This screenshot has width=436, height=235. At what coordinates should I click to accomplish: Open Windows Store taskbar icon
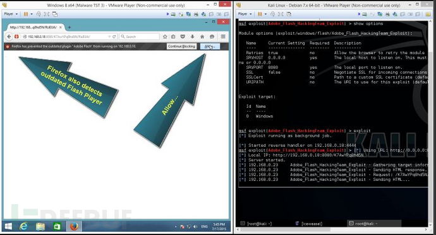tap(57, 226)
